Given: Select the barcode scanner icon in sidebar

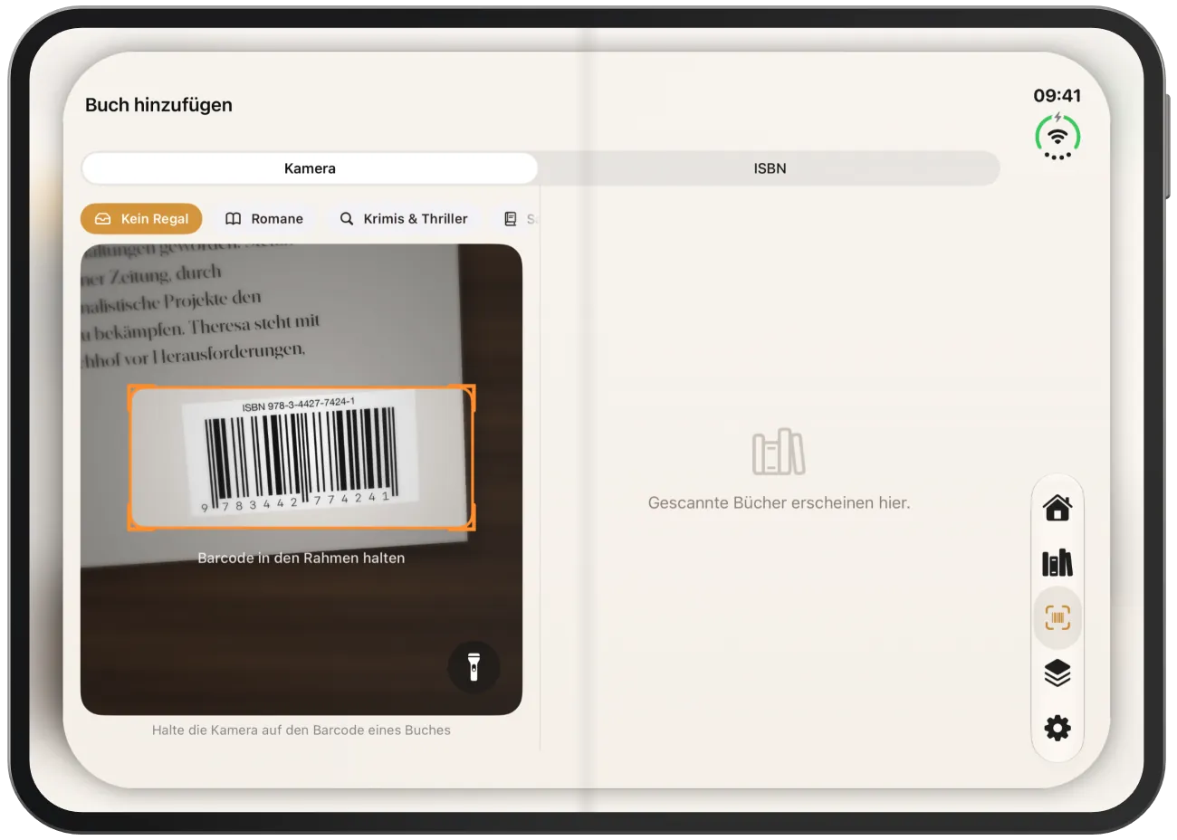Looking at the screenshot, I should pos(1057,617).
